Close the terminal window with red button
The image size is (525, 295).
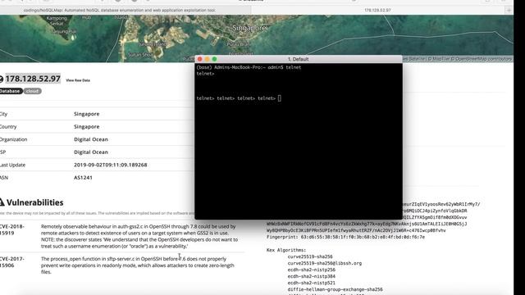200,59
